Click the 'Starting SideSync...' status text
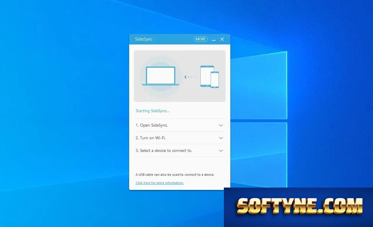The image size is (373, 227). 152,111
